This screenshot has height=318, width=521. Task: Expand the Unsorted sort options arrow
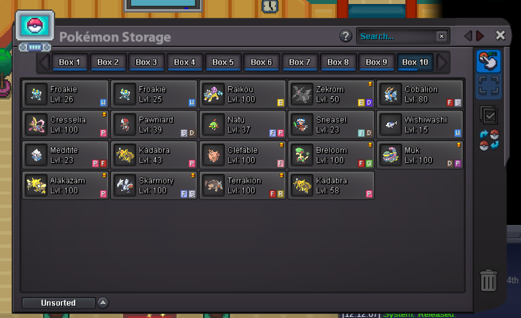[103, 302]
